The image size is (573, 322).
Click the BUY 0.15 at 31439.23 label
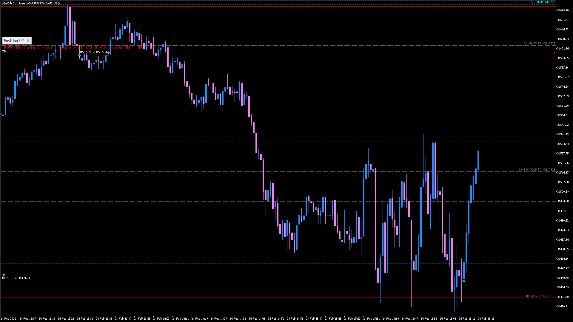point(16,278)
